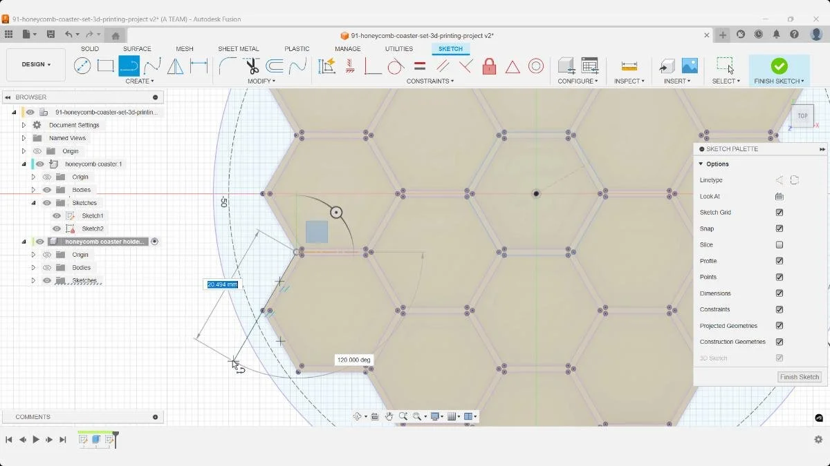Image resolution: width=830 pixels, height=466 pixels.
Task: Apply the Fix/UnFix lock constraint
Action: (x=489, y=66)
